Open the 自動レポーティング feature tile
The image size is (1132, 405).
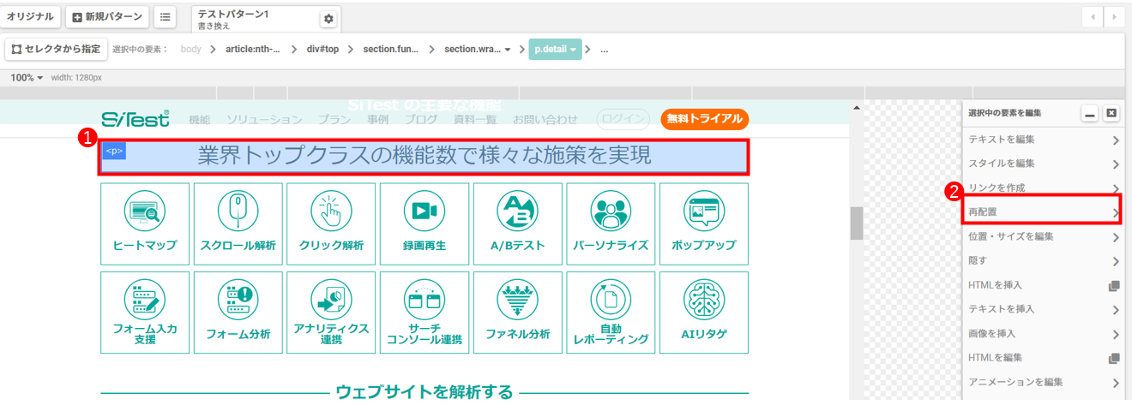point(611,313)
